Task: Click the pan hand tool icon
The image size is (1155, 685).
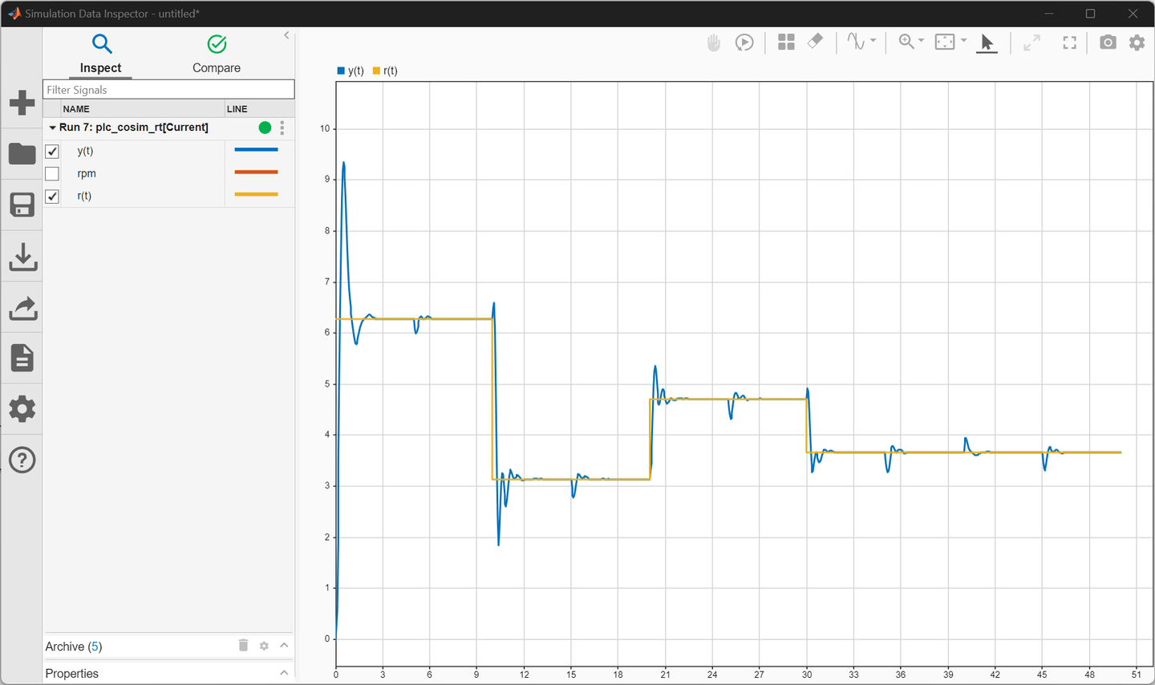Action: coord(713,43)
